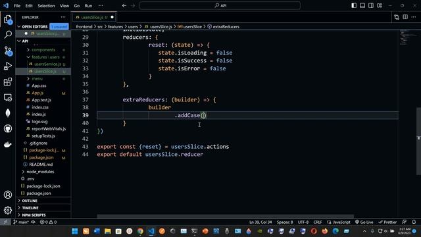Change UTF-8 encoding
421x237 pixels.
click(x=303, y=223)
